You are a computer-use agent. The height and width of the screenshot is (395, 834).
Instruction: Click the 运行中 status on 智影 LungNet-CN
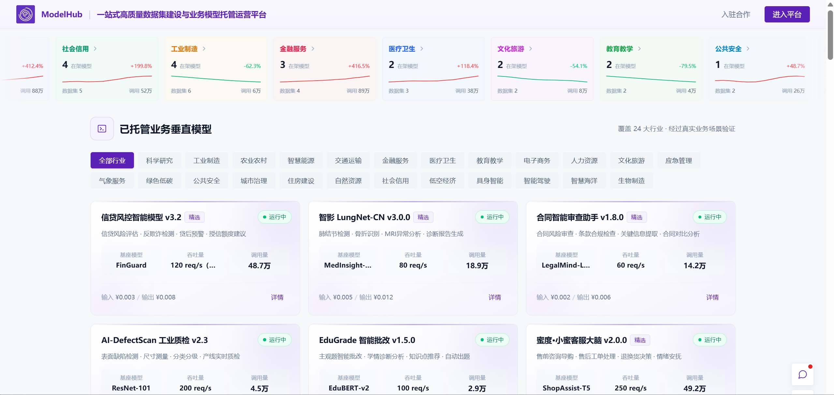(x=492, y=217)
